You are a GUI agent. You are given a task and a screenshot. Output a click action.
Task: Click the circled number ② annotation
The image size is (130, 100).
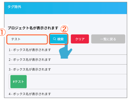(64, 29)
